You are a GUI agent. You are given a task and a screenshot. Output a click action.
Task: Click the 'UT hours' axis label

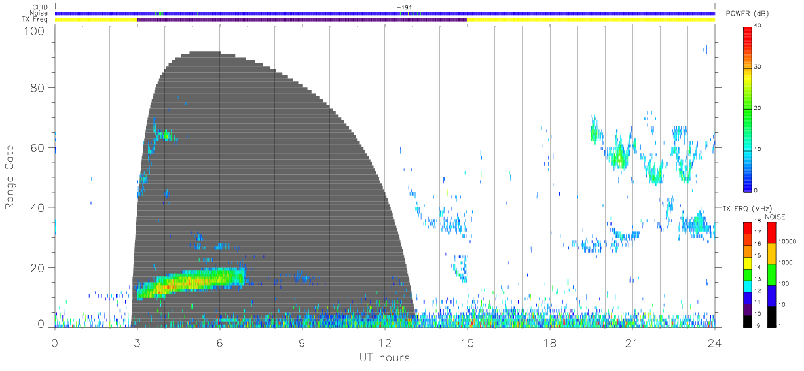click(384, 357)
